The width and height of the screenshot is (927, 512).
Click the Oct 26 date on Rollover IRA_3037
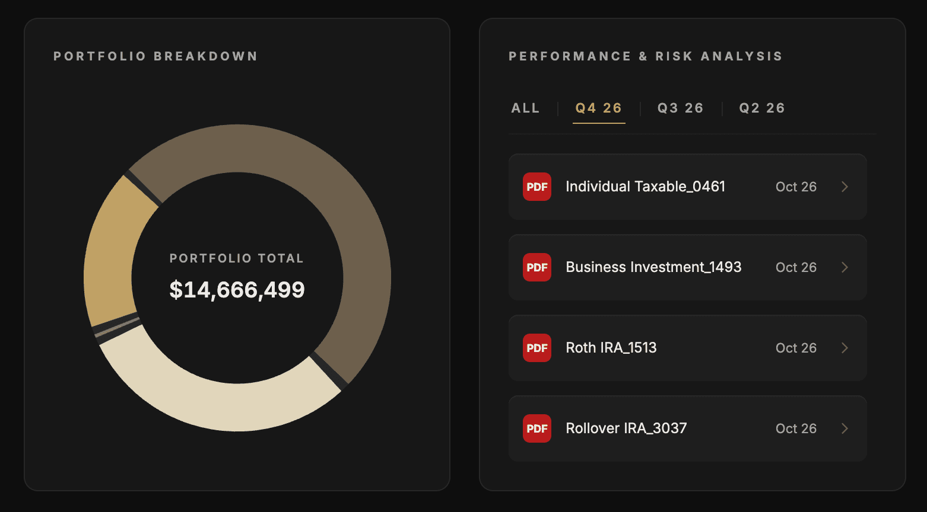[x=796, y=428]
